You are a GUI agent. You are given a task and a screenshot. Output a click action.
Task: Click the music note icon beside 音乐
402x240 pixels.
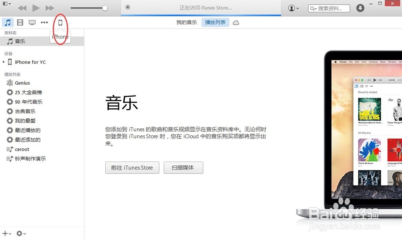pyautogui.click(x=10, y=41)
